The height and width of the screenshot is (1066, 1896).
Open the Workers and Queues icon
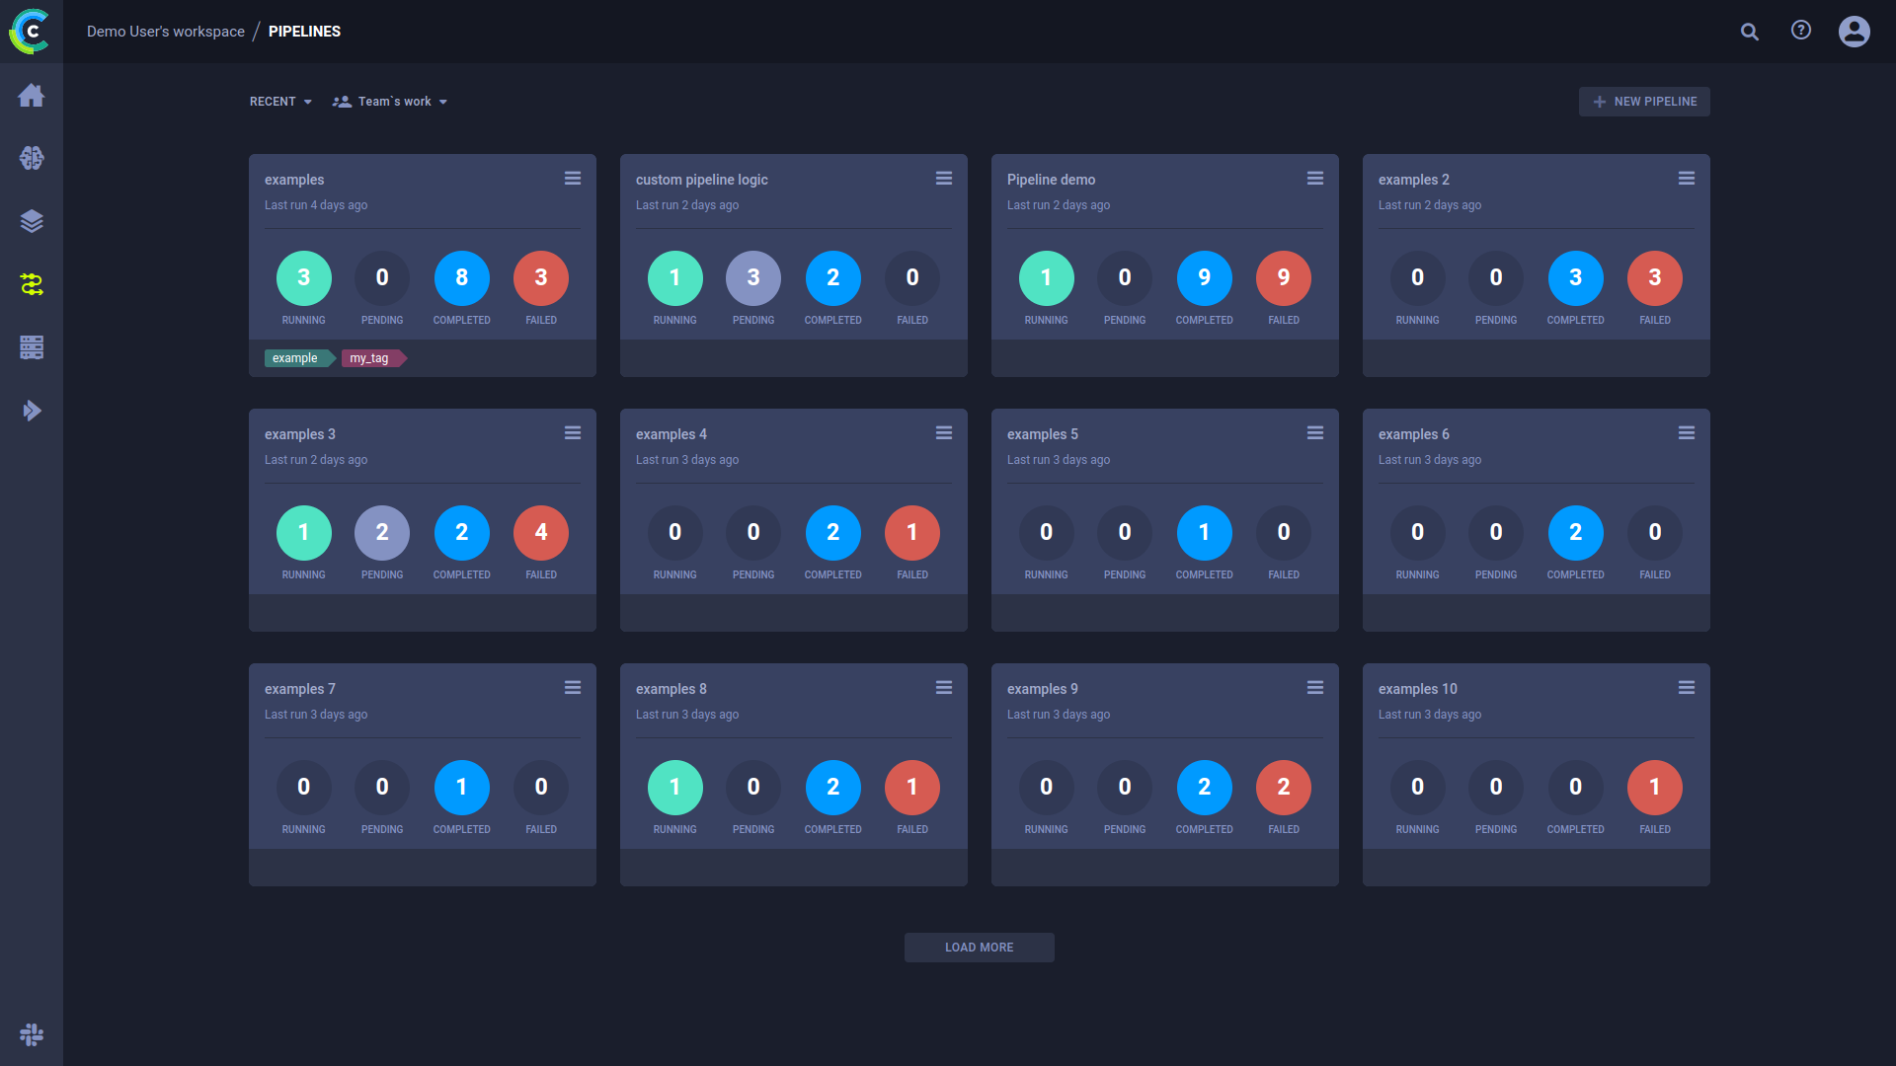tap(32, 347)
